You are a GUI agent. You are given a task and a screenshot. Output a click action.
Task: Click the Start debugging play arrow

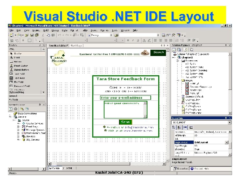[x=89, y=35]
